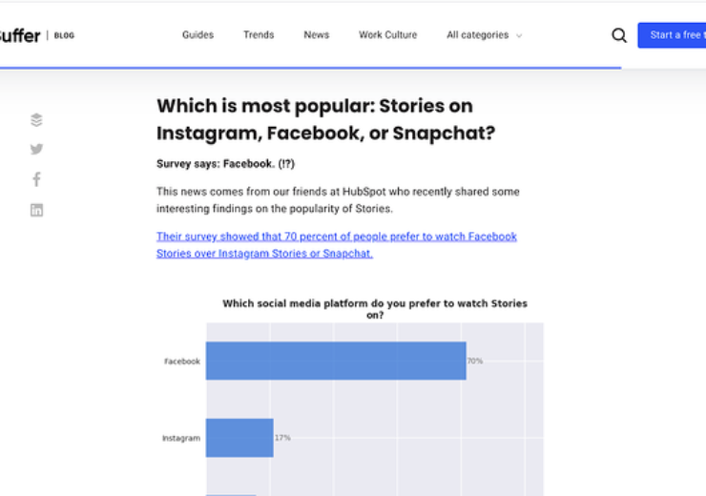Share the article on Facebook

[x=36, y=179]
